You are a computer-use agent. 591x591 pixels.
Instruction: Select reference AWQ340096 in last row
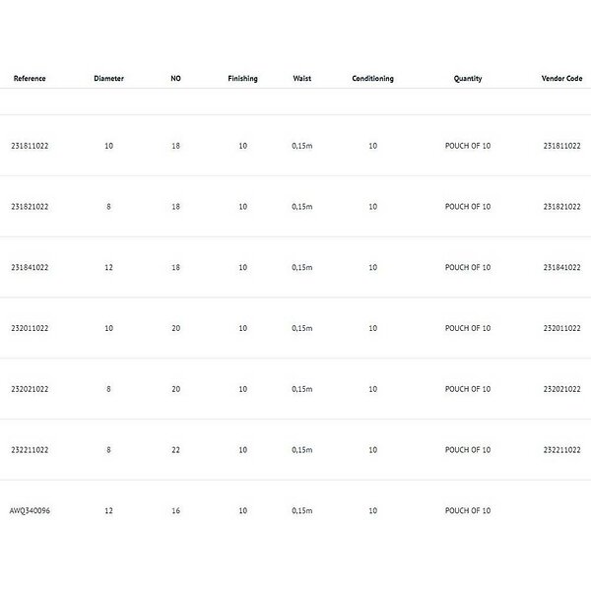pos(31,511)
